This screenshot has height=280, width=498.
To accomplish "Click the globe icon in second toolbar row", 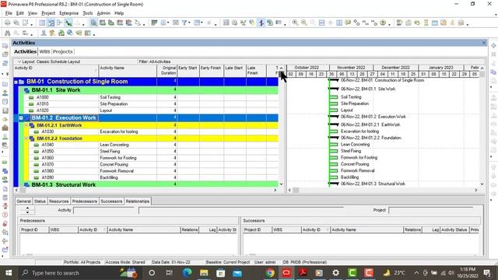I will point(70,33).
